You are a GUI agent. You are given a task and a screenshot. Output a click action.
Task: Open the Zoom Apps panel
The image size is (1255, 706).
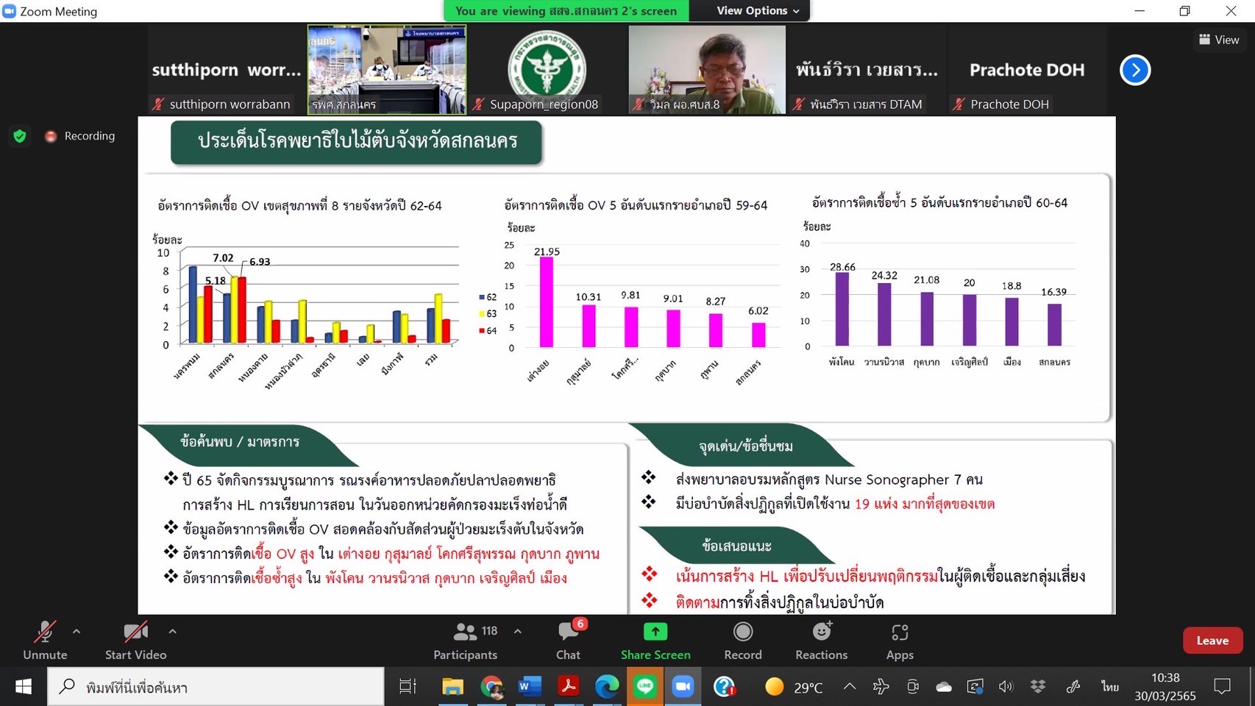pos(899,641)
